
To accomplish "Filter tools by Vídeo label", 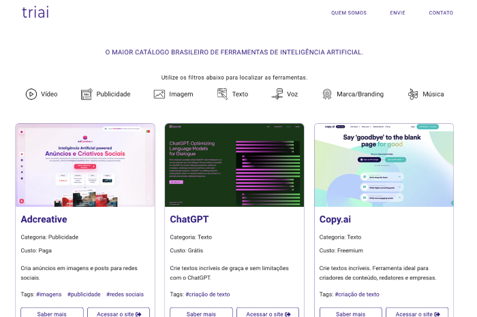I will click(49, 94).
